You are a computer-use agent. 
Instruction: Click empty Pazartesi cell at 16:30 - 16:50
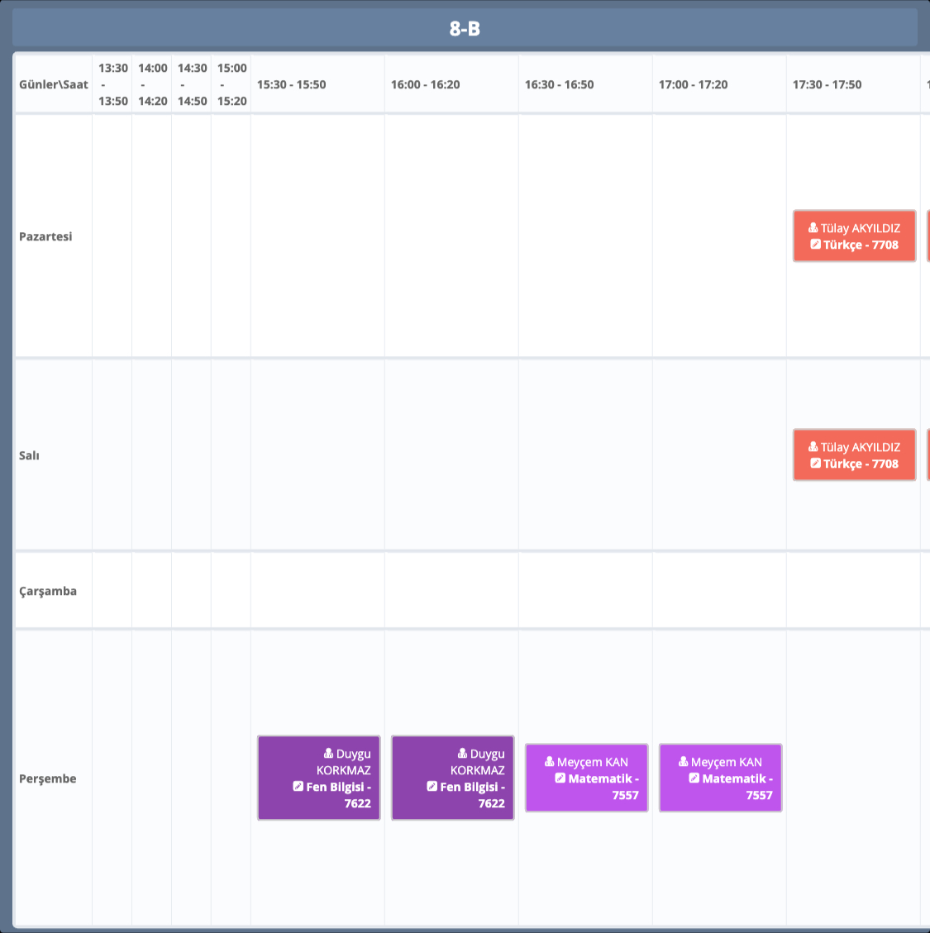pyautogui.click(x=585, y=236)
